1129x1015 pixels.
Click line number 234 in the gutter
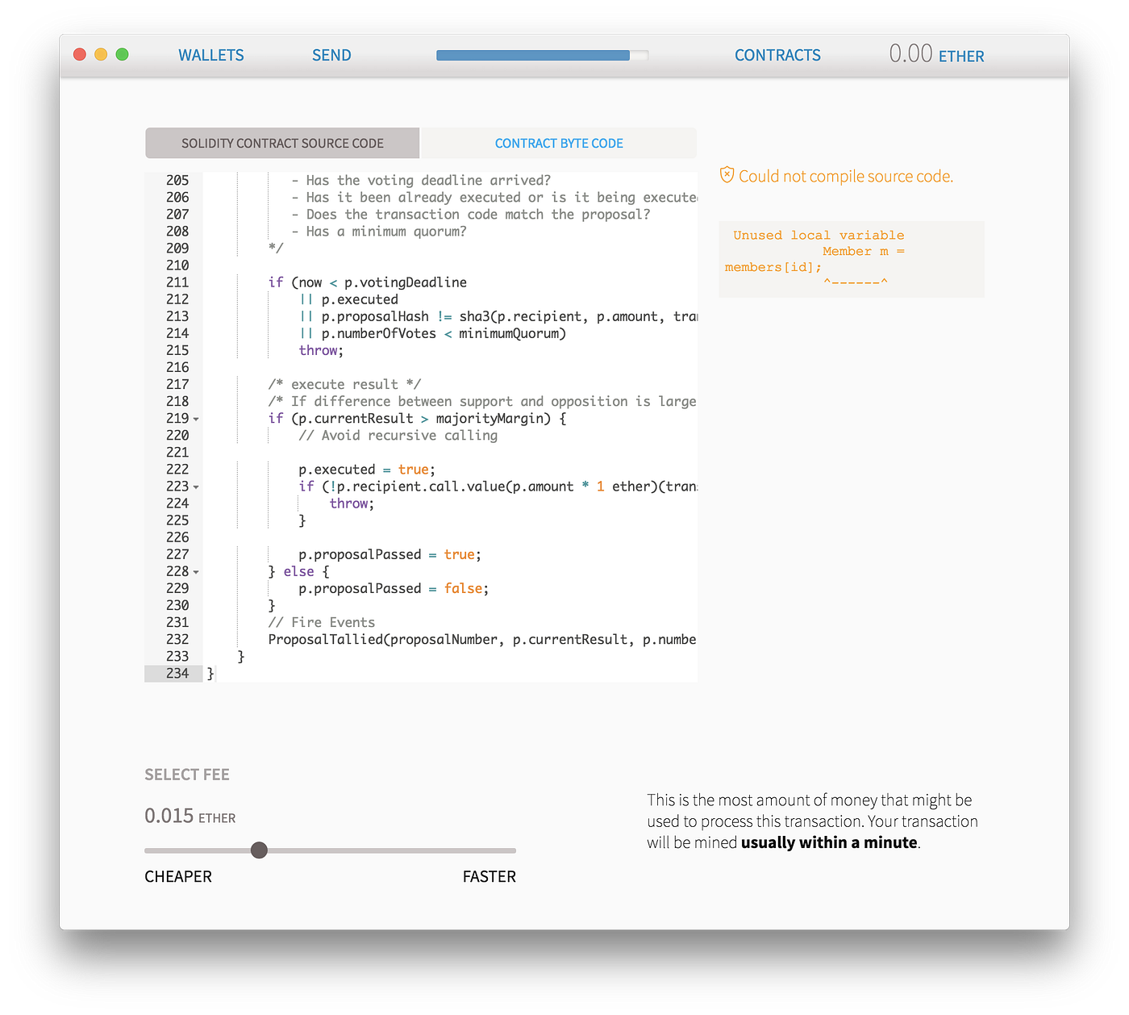point(177,673)
